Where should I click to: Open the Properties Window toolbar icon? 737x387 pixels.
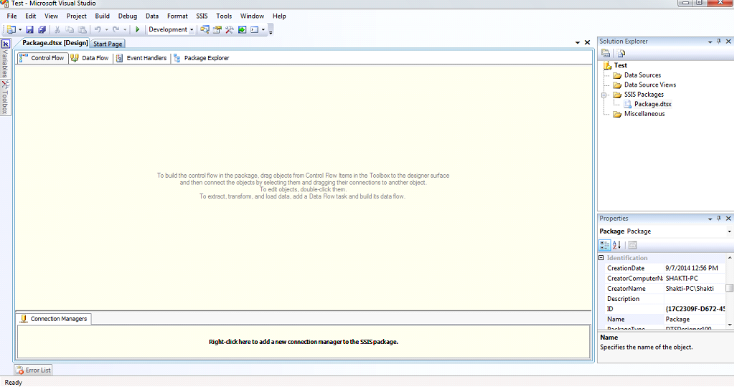tap(217, 29)
